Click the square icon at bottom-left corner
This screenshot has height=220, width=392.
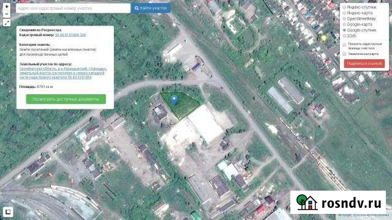8,212
